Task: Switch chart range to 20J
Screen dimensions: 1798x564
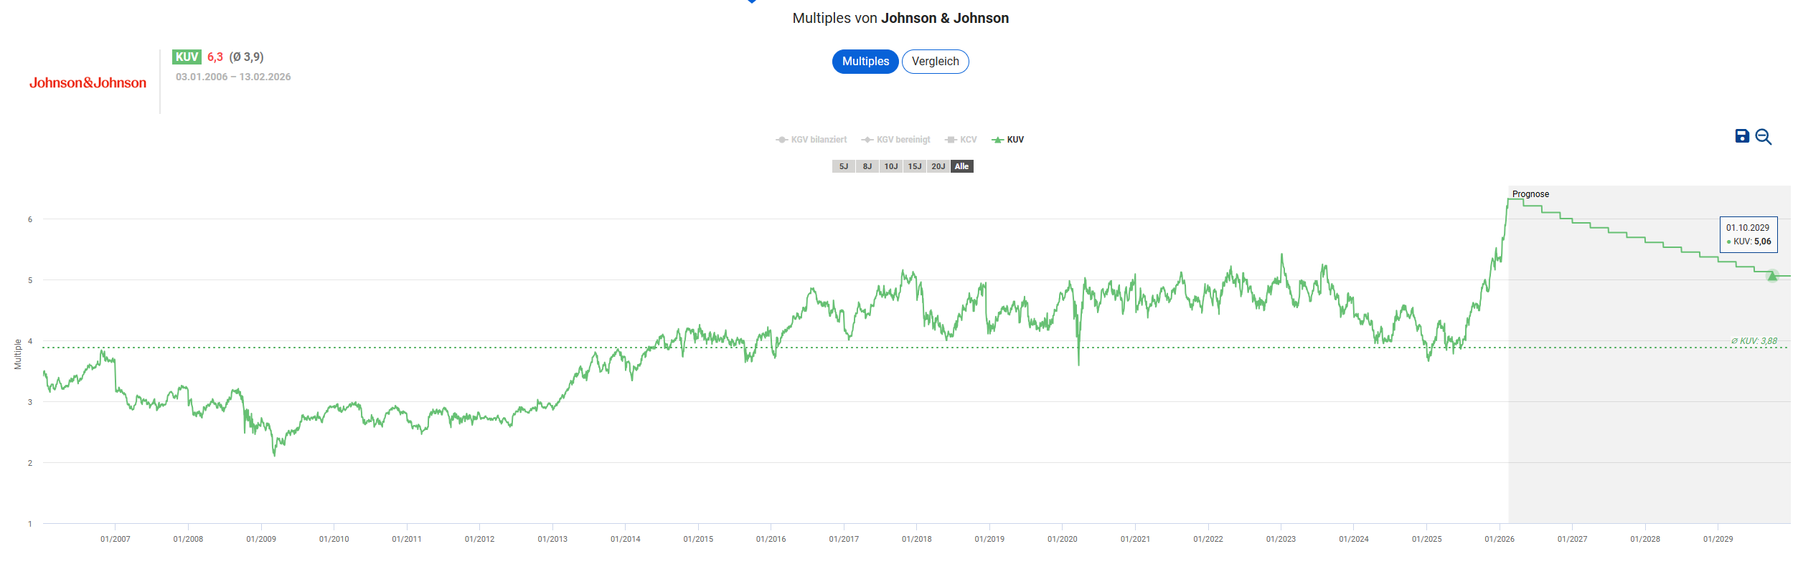Action: (938, 166)
